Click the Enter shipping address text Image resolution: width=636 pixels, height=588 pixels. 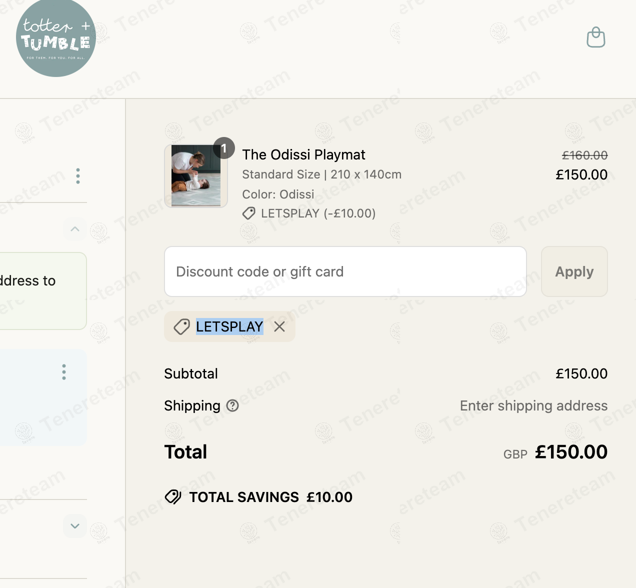[x=533, y=405]
